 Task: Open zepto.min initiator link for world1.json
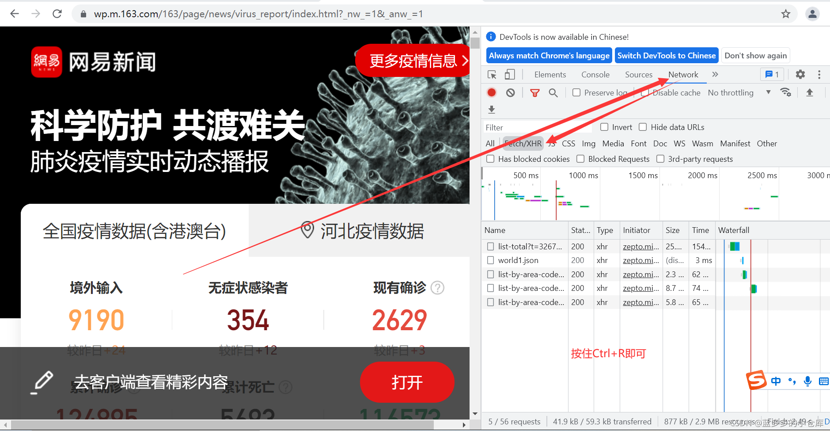tap(641, 260)
